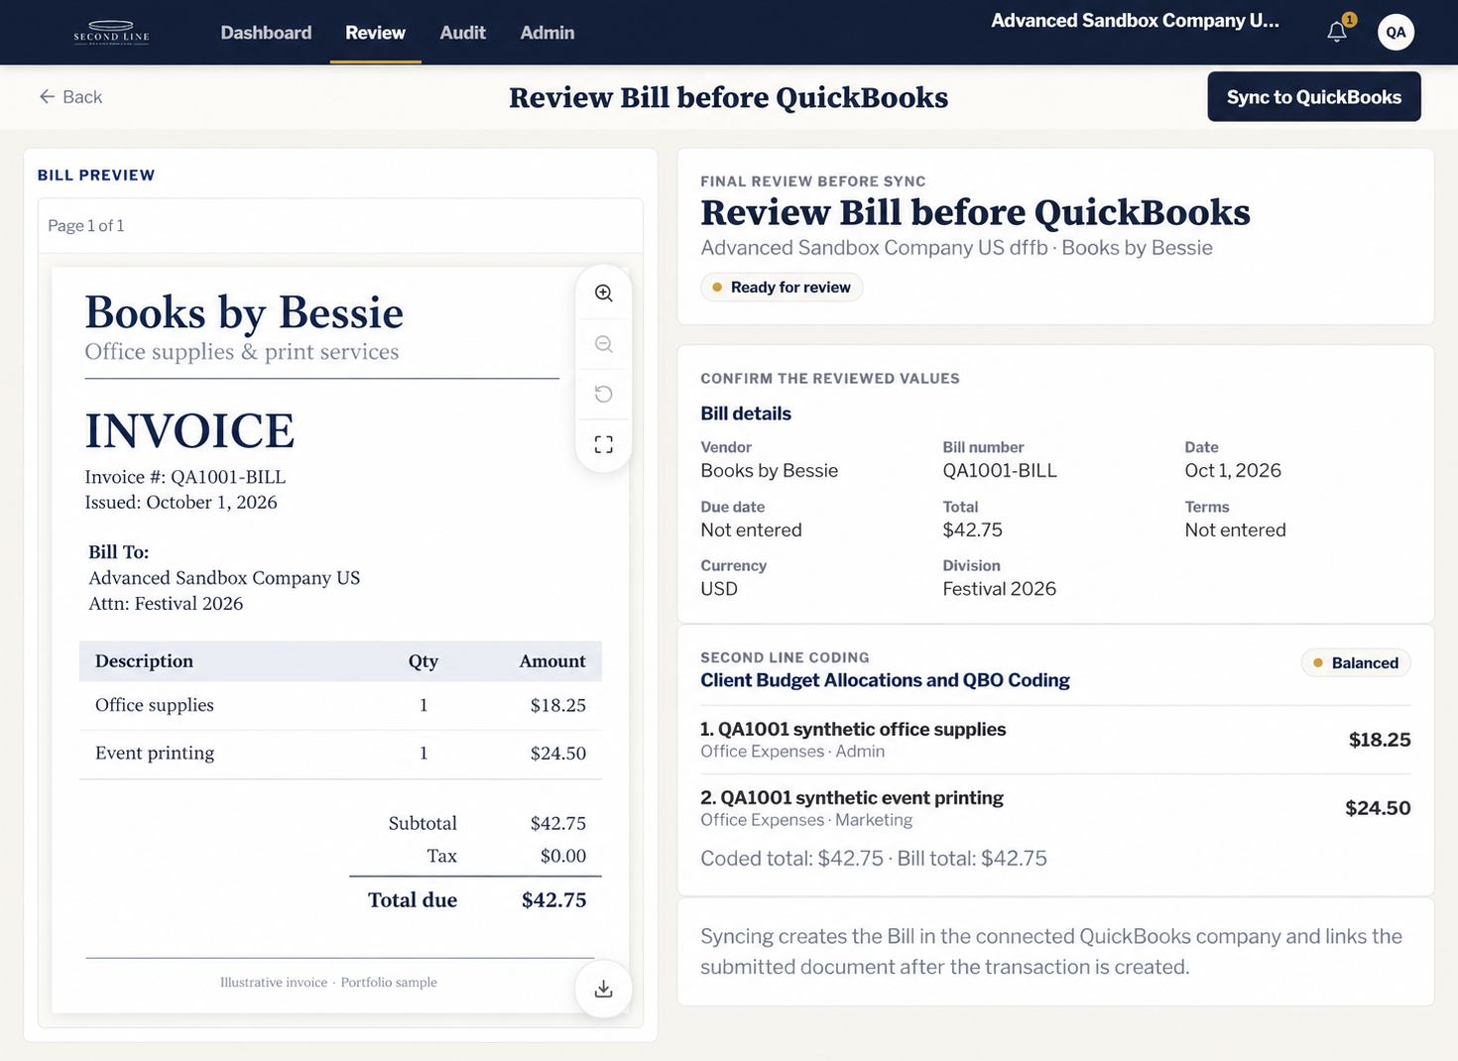Click the Subtotal line on the invoice
The image size is (1458, 1061).
tap(487, 823)
